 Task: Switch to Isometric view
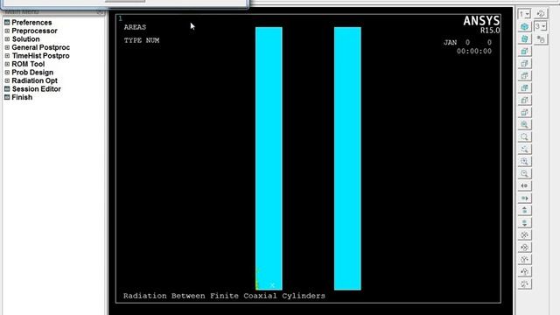click(524, 26)
